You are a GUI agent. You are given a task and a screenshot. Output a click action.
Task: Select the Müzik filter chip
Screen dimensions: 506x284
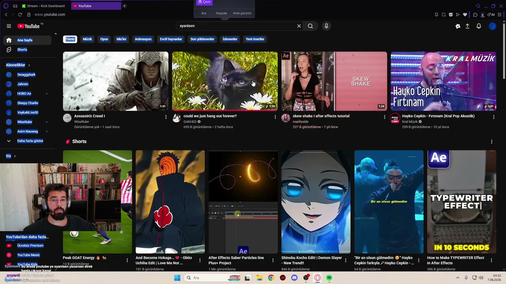pyautogui.click(x=87, y=39)
